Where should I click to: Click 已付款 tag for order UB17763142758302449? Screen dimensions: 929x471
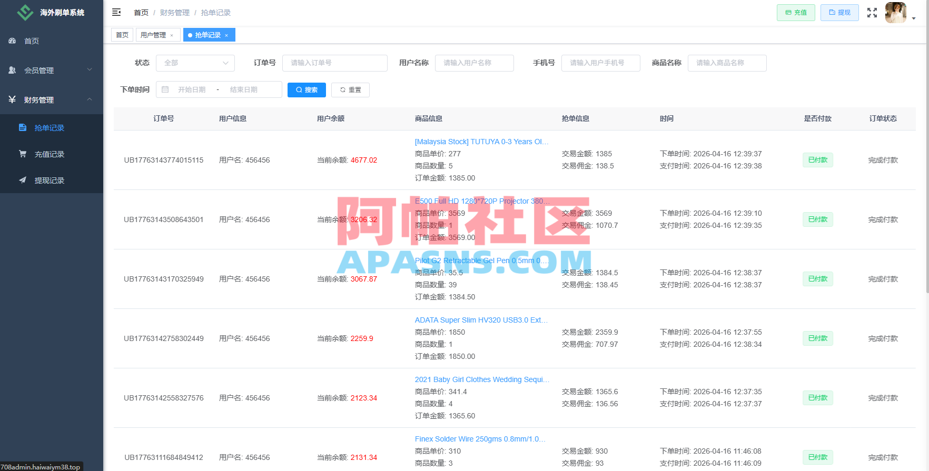tap(818, 338)
